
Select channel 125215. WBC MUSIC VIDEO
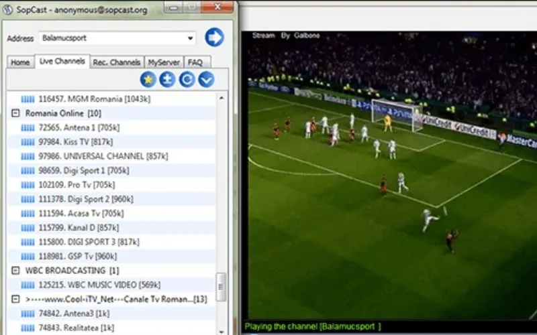click(99, 285)
